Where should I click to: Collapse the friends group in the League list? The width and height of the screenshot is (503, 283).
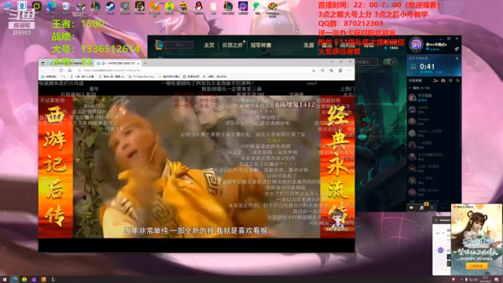(410, 87)
